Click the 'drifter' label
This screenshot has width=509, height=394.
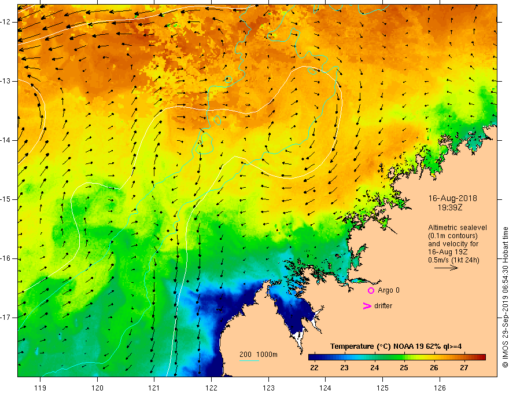click(383, 306)
